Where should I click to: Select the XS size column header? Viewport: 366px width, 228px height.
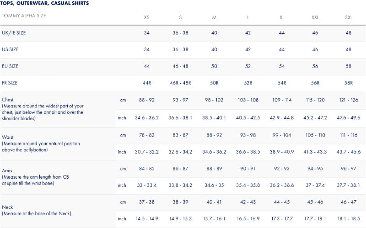tap(146, 17)
